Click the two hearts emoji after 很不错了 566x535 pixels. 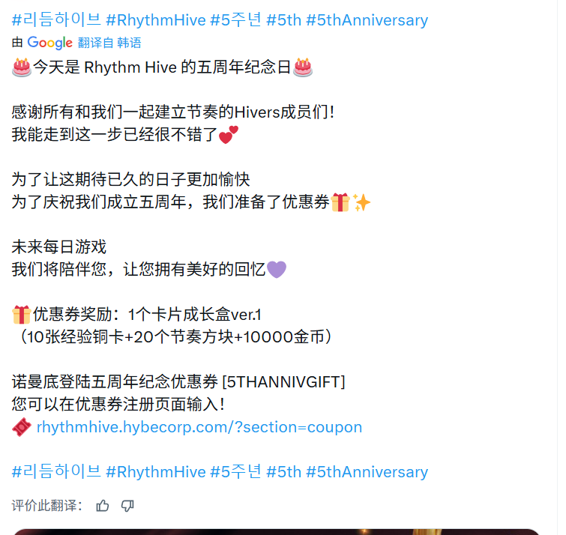pos(229,135)
